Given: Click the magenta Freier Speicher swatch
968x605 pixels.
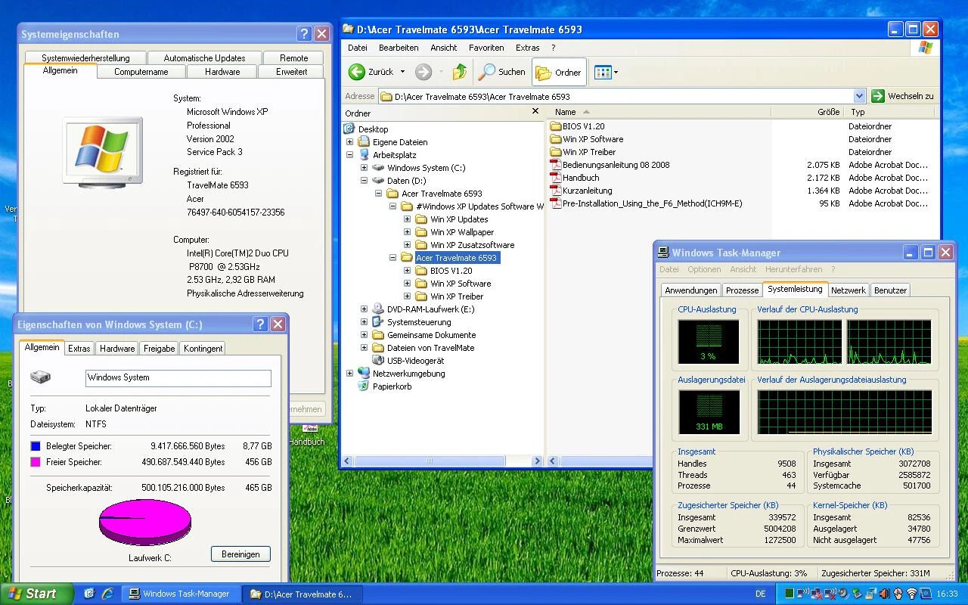Looking at the screenshot, I should coord(36,462).
